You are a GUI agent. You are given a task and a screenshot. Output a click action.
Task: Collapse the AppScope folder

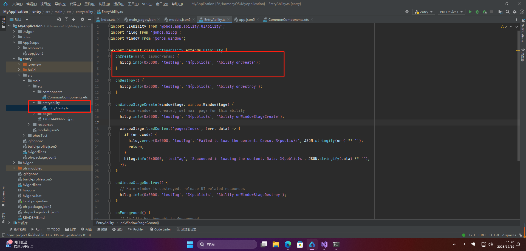coord(14,42)
